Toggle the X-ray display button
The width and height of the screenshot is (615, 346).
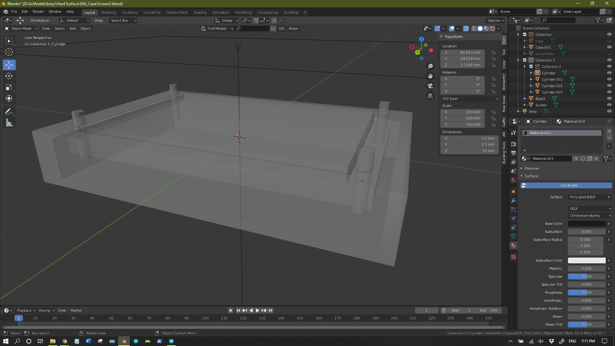[466, 29]
